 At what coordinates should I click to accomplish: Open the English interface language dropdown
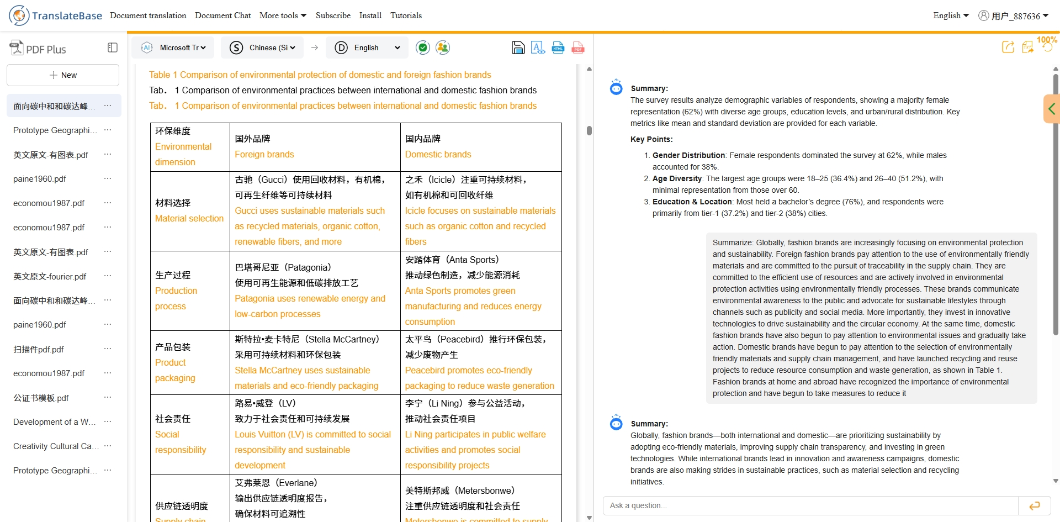951,15
